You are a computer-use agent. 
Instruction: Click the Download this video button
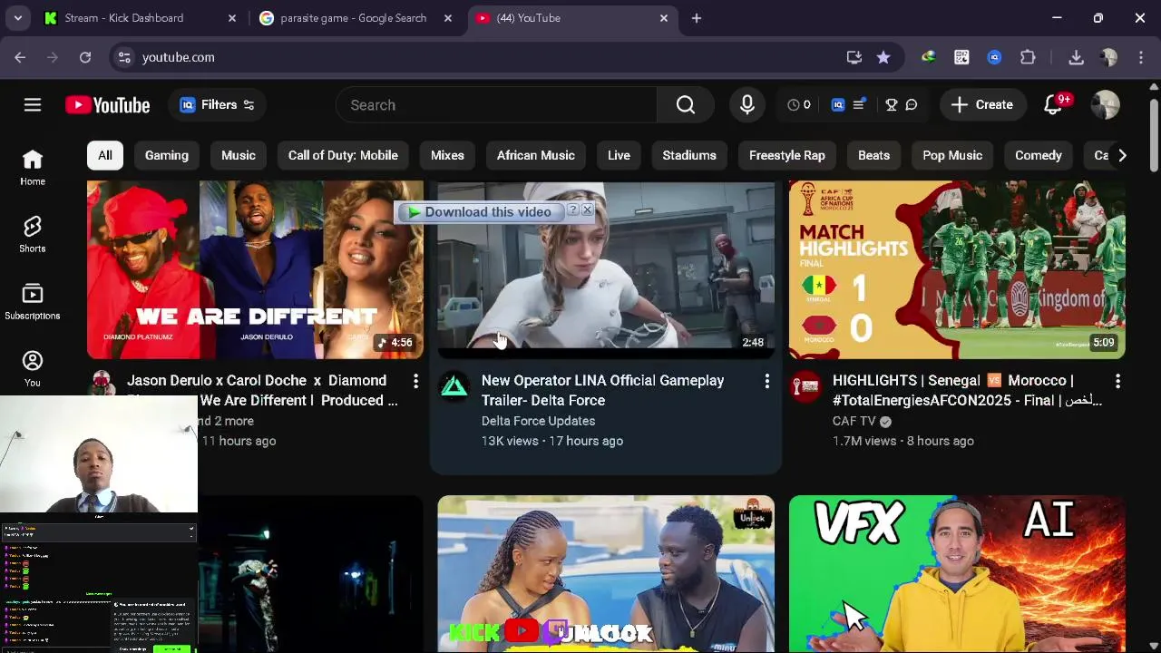point(480,212)
